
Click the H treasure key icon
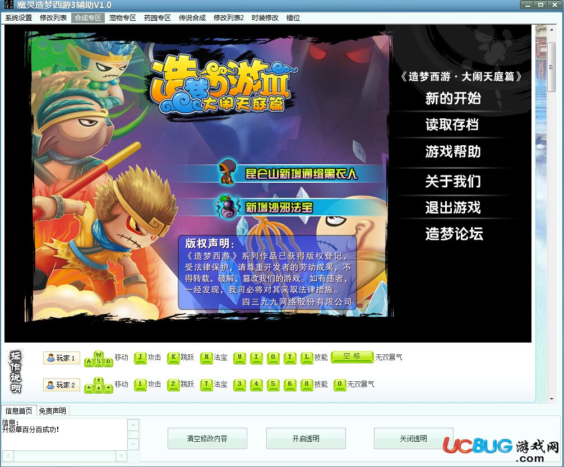coord(206,358)
